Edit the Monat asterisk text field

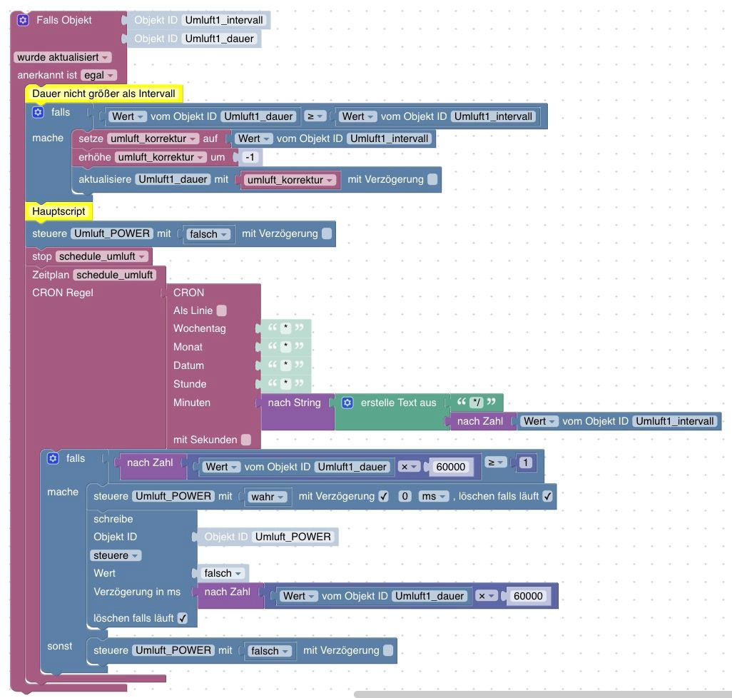click(285, 346)
